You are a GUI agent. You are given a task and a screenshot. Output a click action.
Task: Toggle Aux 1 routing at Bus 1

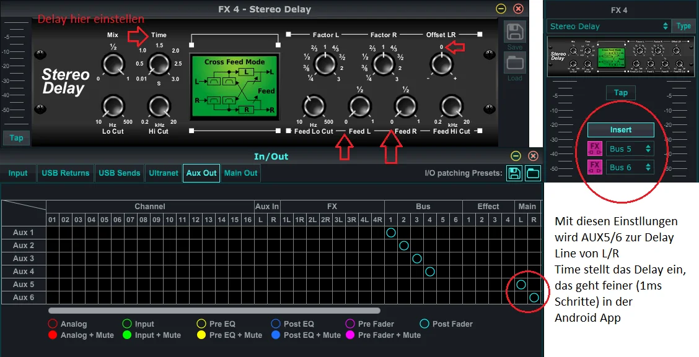(391, 233)
